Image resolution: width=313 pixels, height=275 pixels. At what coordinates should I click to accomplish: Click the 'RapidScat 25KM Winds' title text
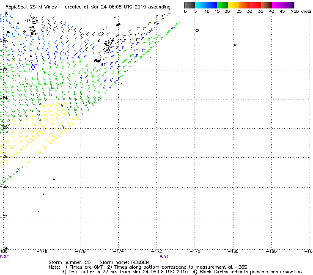(31, 7)
